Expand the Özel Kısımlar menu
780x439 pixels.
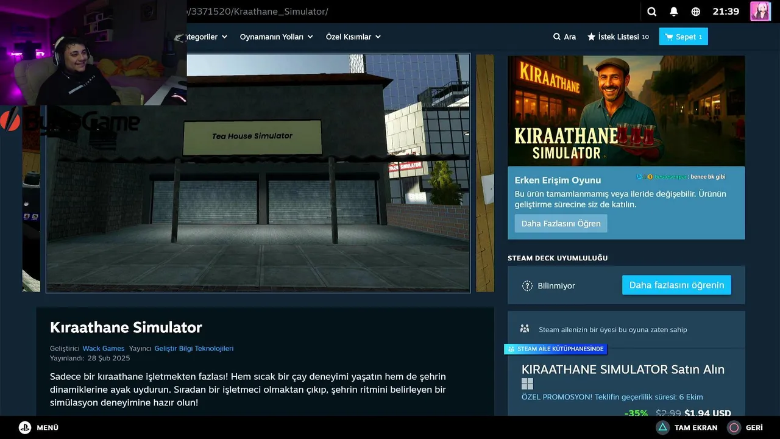353,37
